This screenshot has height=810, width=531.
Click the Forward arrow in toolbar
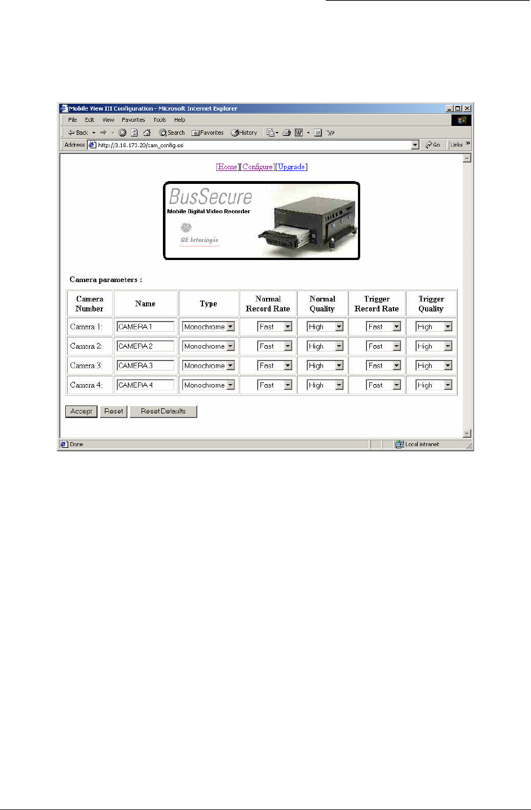(x=103, y=133)
